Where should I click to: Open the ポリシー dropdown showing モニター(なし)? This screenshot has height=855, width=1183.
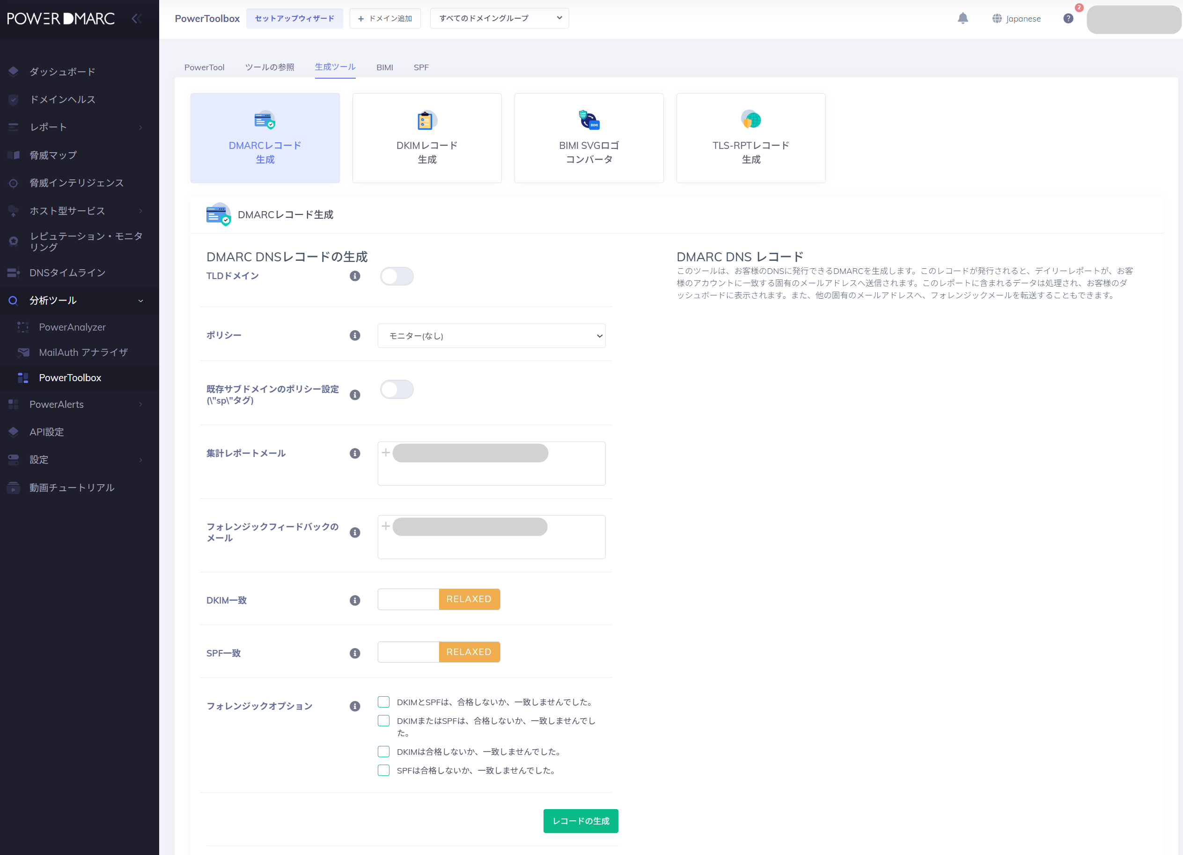[491, 335]
